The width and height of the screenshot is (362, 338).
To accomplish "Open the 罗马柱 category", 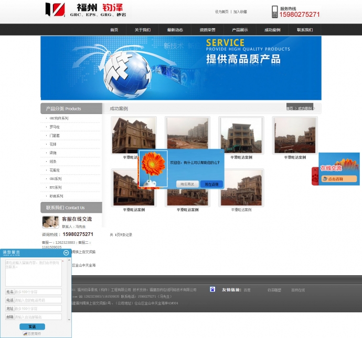I will 55,127.
